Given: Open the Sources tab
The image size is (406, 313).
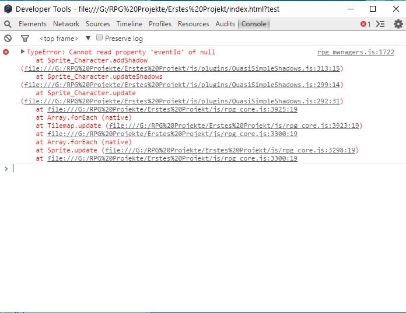Looking at the screenshot, I should [x=98, y=24].
